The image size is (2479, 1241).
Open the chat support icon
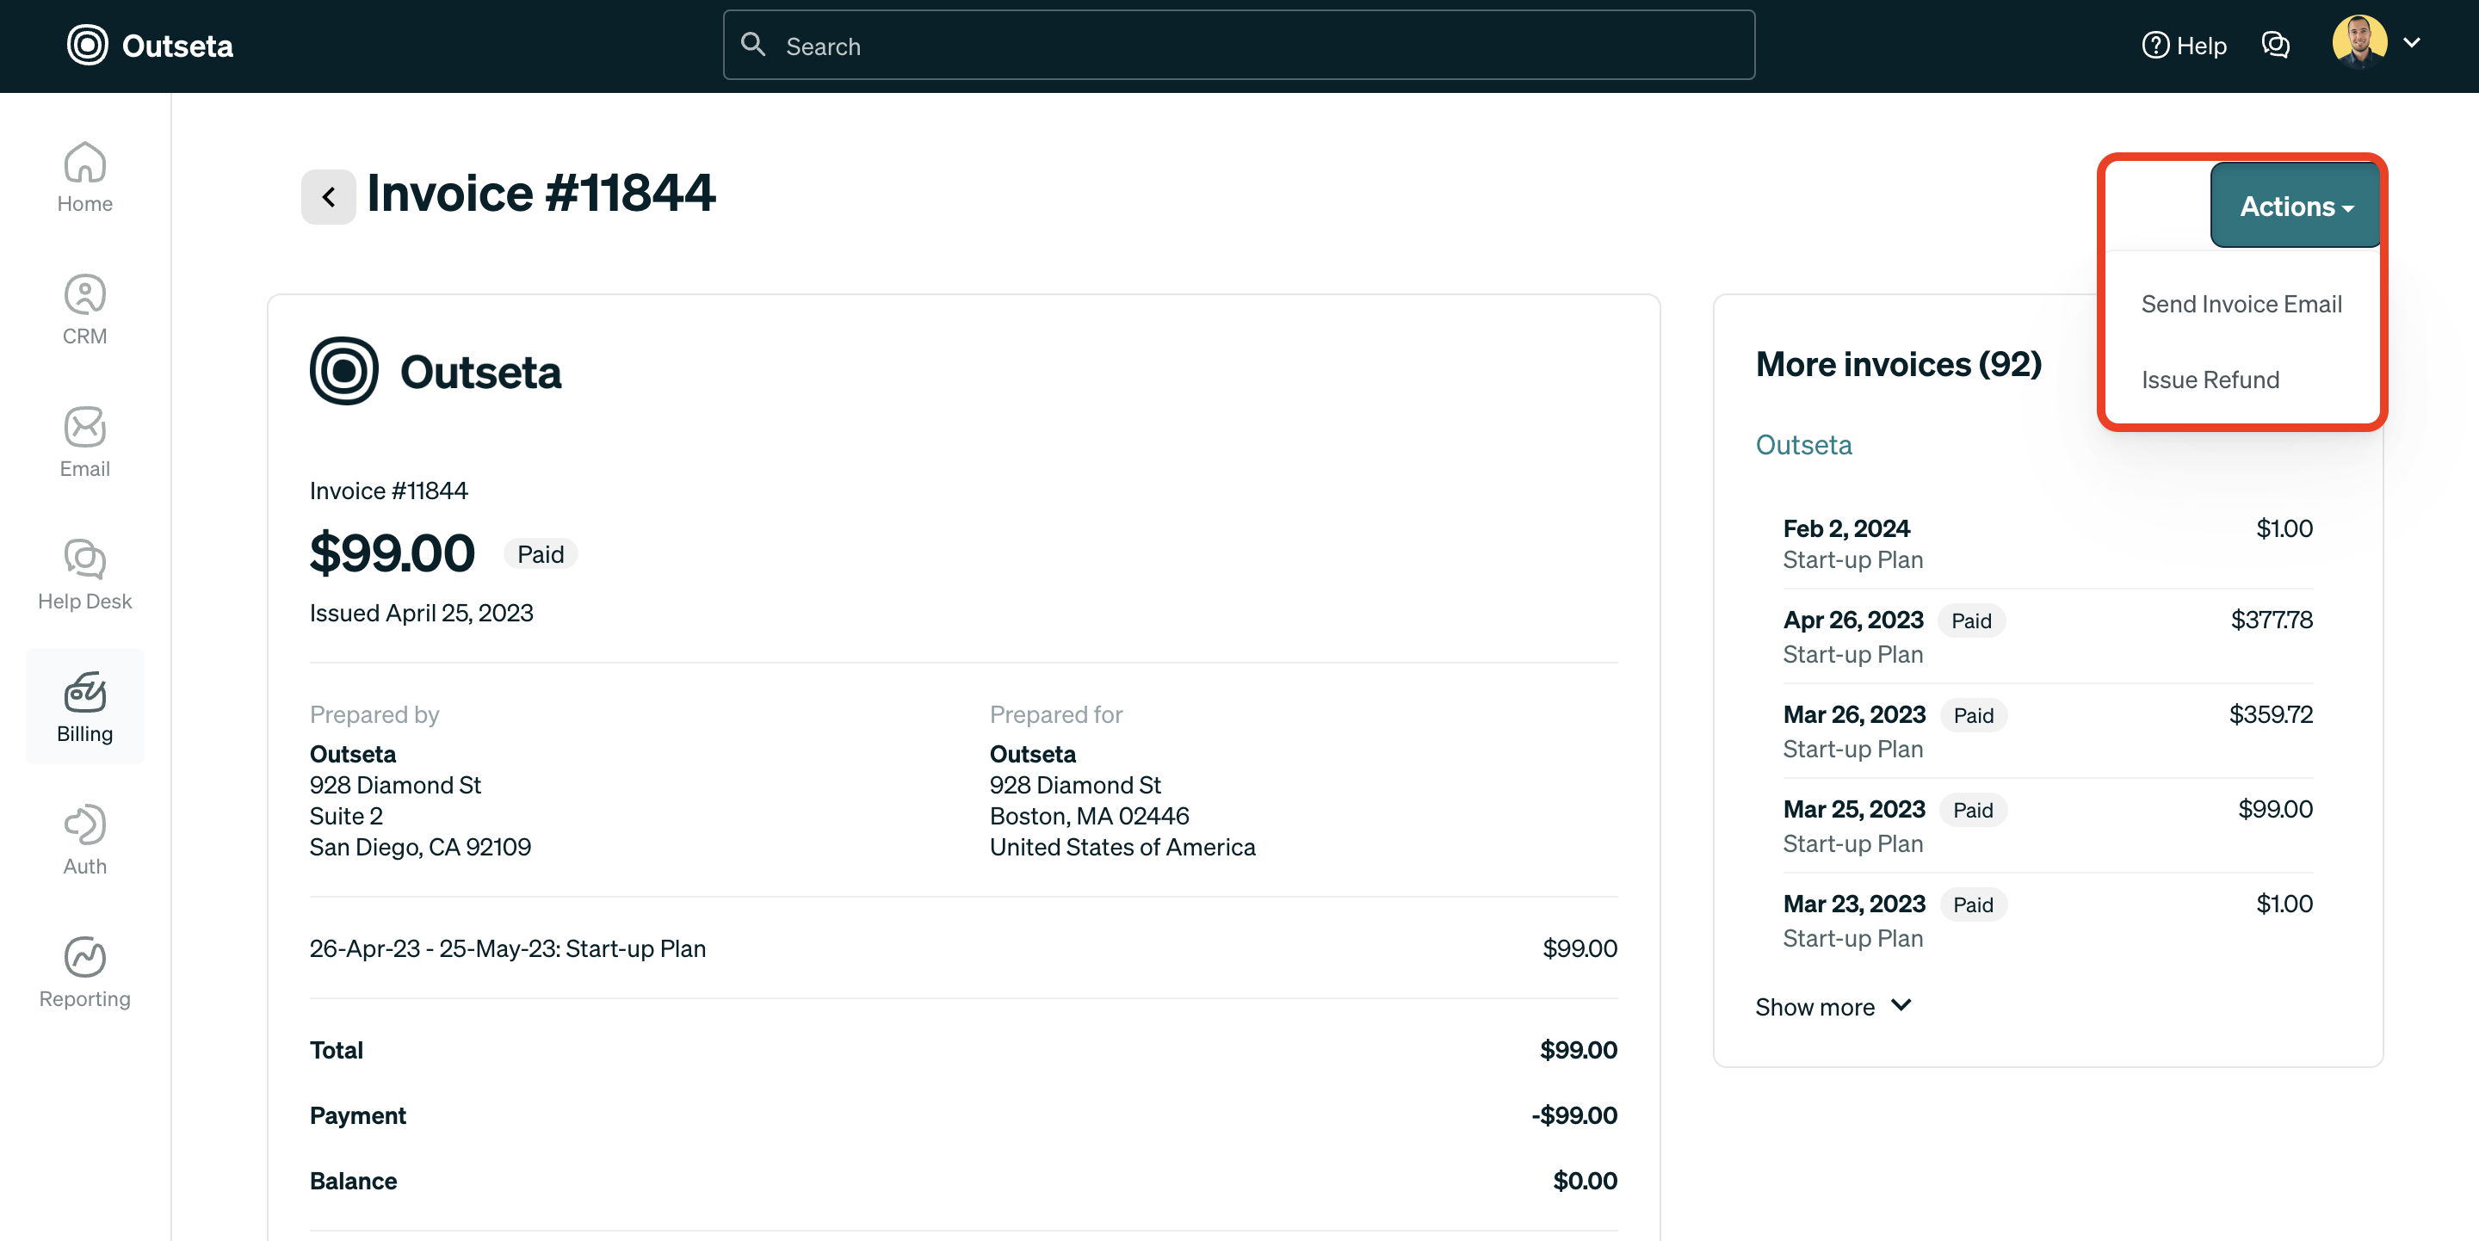2276,46
